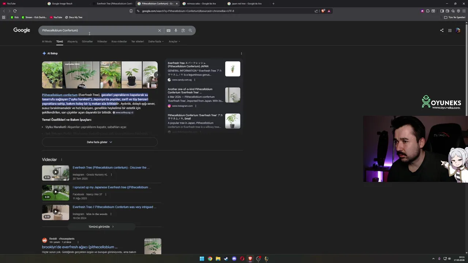Open the Deco My Tree bookmark
The image size is (468, 263).
[73, 17]
